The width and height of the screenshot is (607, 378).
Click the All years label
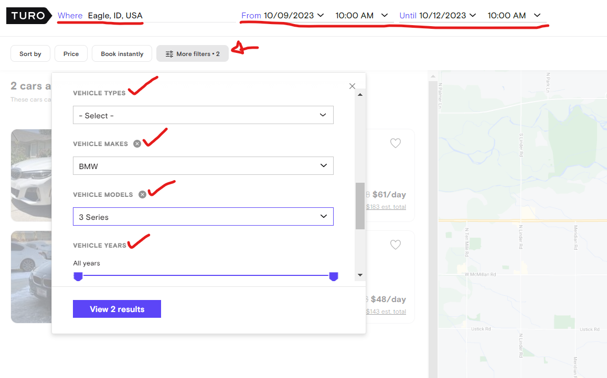click(x=87, y=263)
